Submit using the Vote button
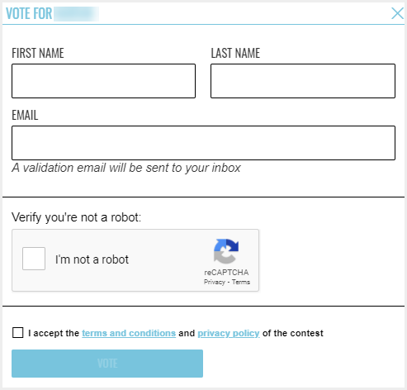Screen dimensions: 407x390 click(x=107, y=364)
